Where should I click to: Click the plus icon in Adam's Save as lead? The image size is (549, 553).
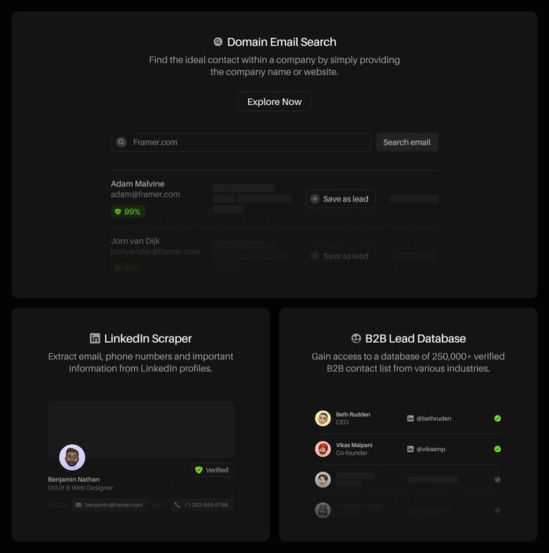pos(315,199)
